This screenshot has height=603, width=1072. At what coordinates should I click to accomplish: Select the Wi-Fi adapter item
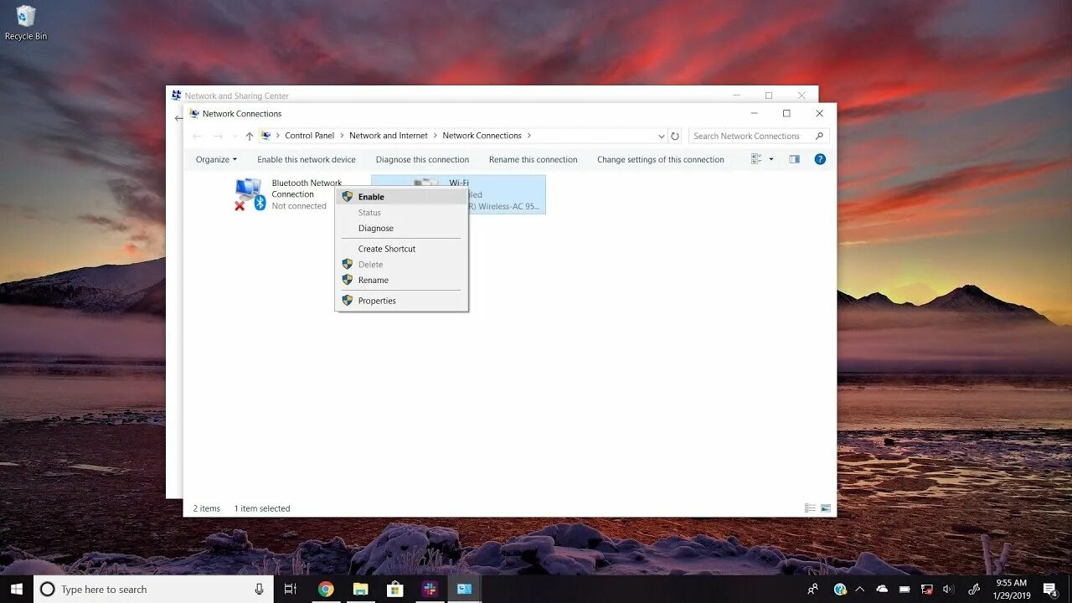tap(458, 194)
